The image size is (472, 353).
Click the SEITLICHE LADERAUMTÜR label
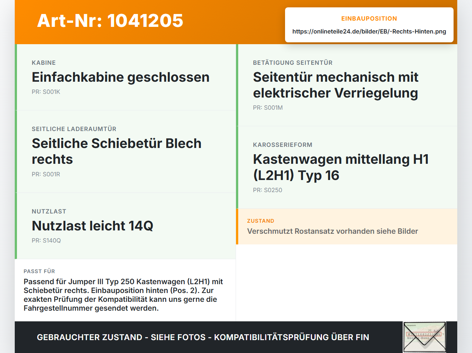point(74,129)
